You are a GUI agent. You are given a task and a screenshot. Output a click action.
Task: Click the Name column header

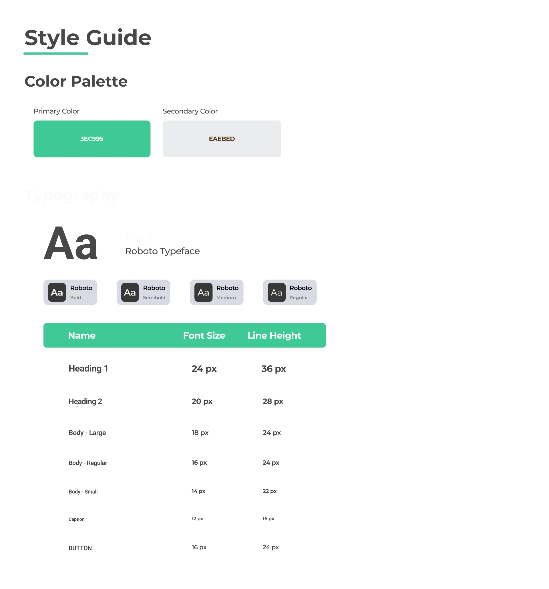coord(82,335)
